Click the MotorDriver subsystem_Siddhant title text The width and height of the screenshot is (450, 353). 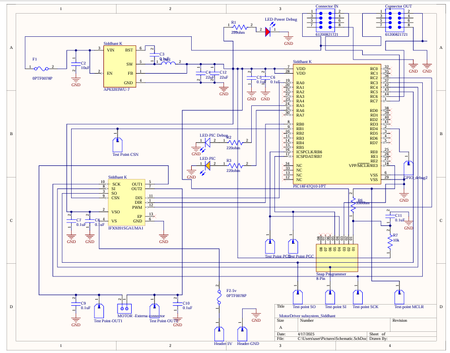click(x=307, y=315)
